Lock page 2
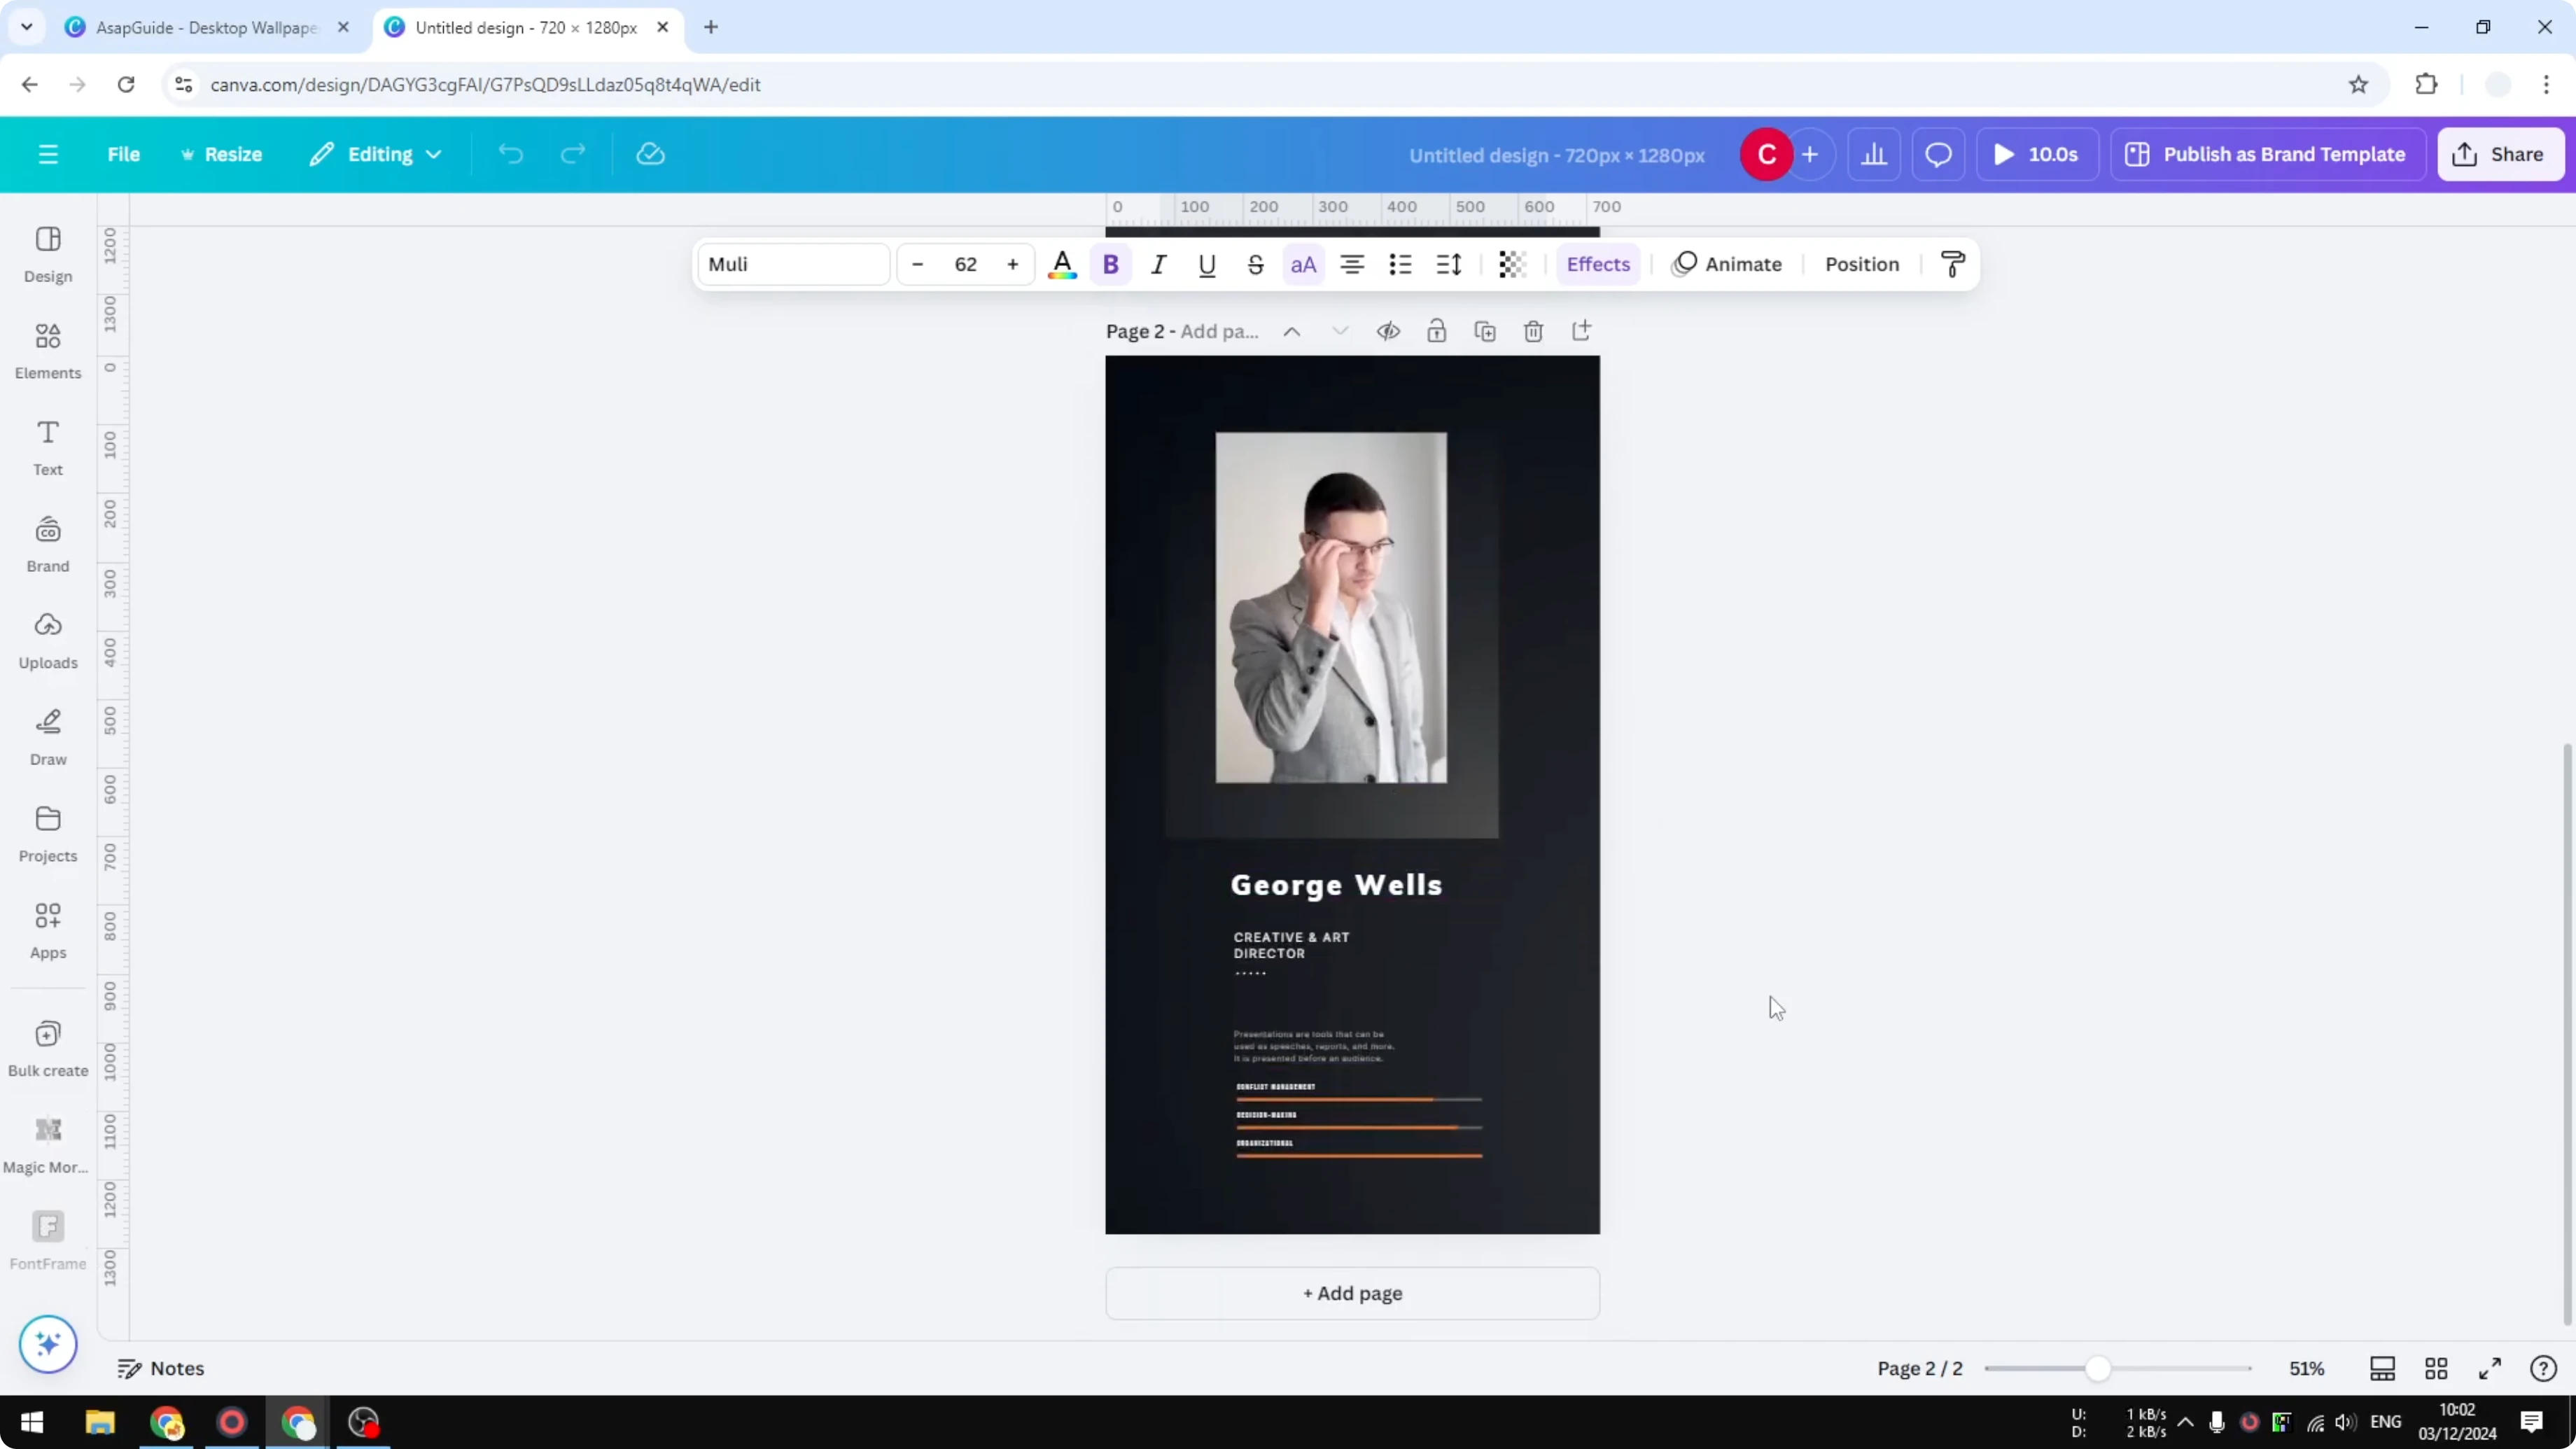The image size is (2576, 1449). [x=1436, y=330]
